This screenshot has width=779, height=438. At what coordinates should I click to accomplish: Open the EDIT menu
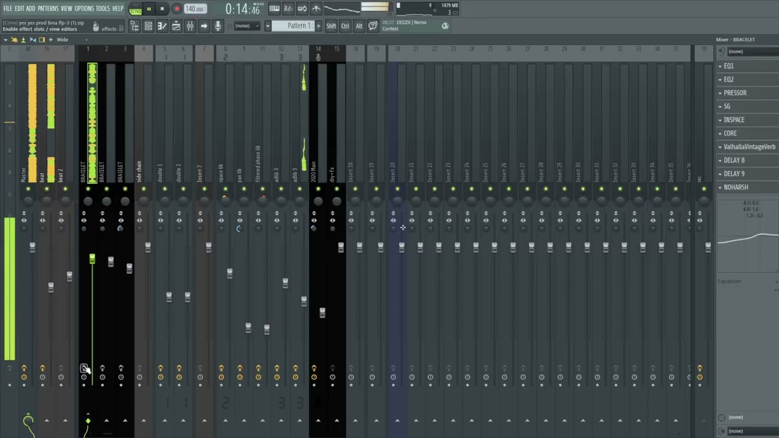click(19, 9)
